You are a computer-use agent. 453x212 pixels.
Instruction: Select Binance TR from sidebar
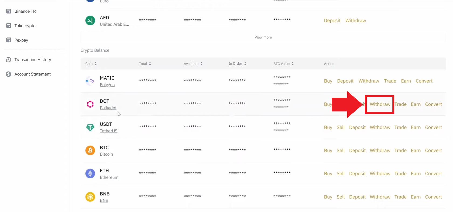(x=25, y=11)
